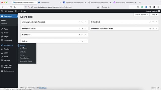Toggle Limit Login Attempts Reloaded panel
Image resolution: width=161 pixels, height=90 pixels.
point(86,22)
